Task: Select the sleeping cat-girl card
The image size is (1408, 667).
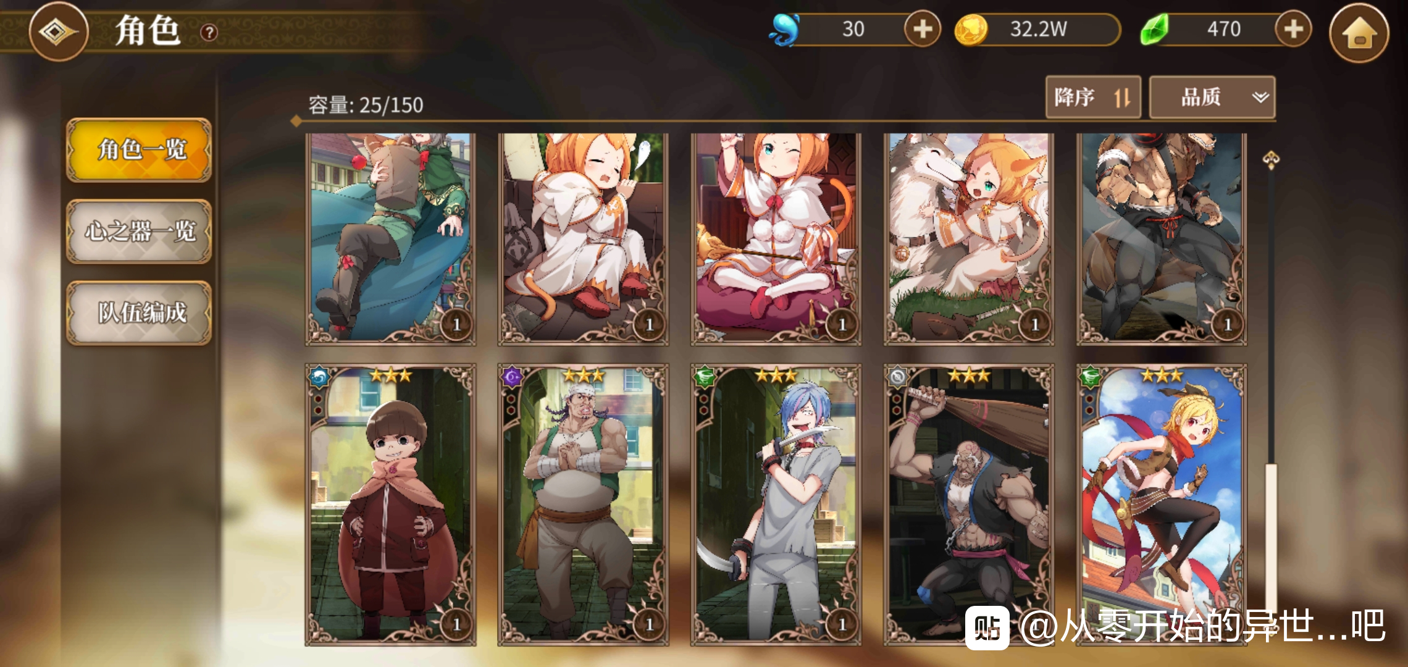Action: (x=583, y=238)
